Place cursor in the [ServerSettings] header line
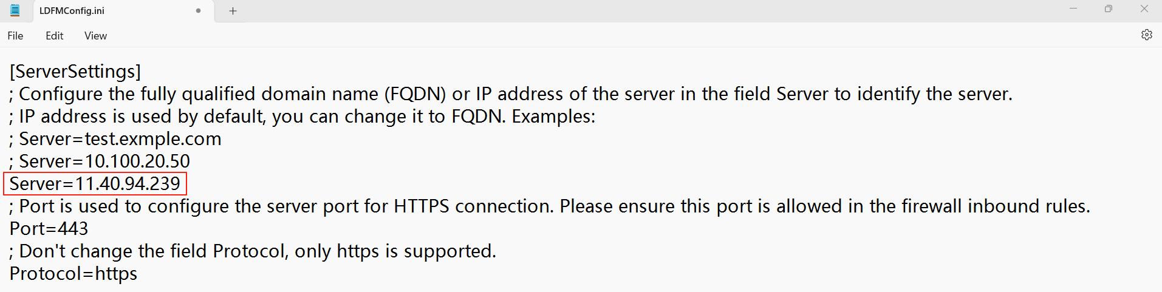This screenshot has height=292, width=1162. pos(75,72)
